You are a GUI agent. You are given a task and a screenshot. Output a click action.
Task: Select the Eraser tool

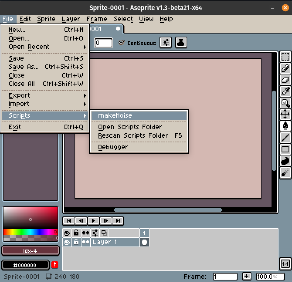coord(285,80)
